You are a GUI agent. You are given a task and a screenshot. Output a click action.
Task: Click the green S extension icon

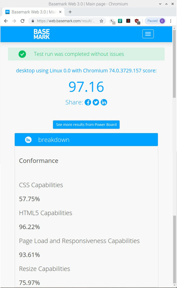(x=120, y=21)
